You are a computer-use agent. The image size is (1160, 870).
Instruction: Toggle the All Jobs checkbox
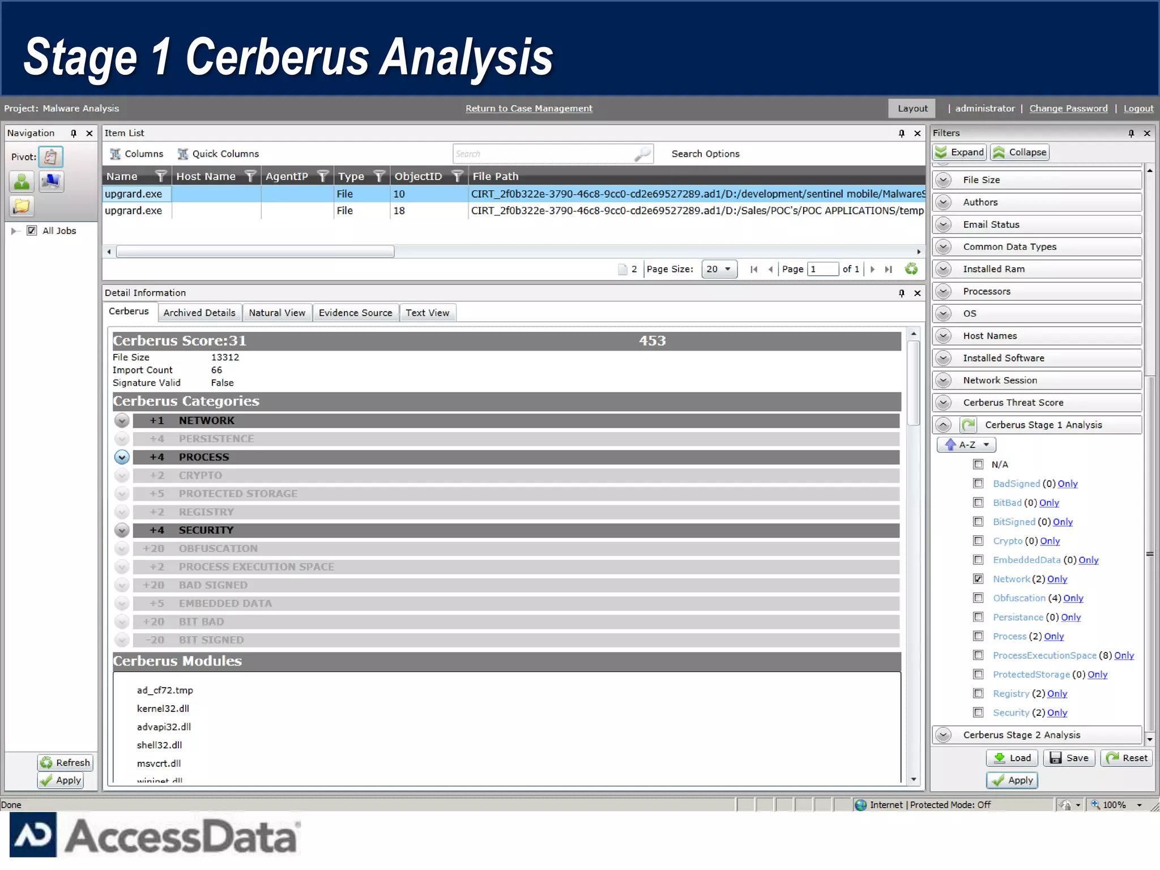tap(32, 231)
